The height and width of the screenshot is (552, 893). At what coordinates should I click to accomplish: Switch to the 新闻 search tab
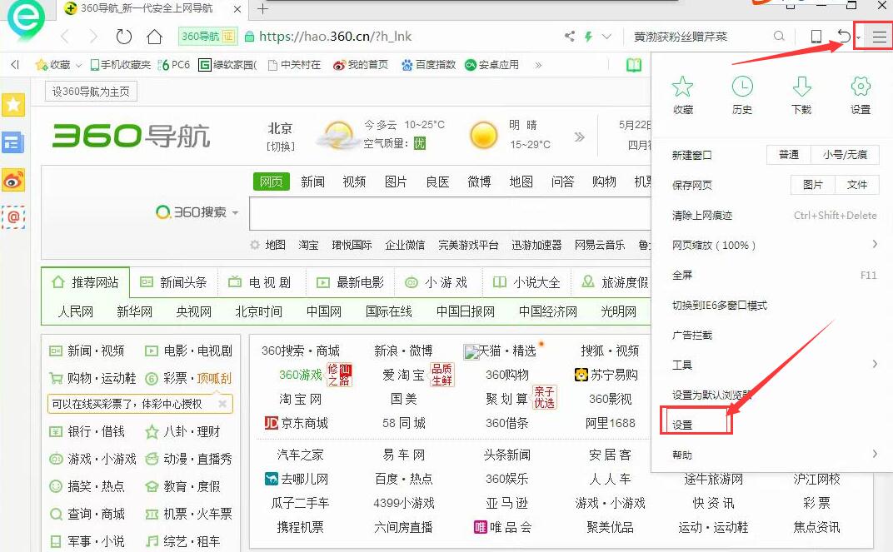[312, 182]
